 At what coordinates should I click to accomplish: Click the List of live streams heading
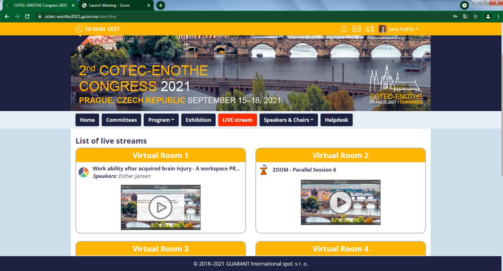[111, 141]
